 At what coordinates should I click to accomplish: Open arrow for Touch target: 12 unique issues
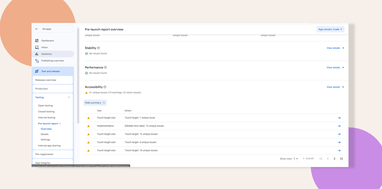(x=339, y=134)
